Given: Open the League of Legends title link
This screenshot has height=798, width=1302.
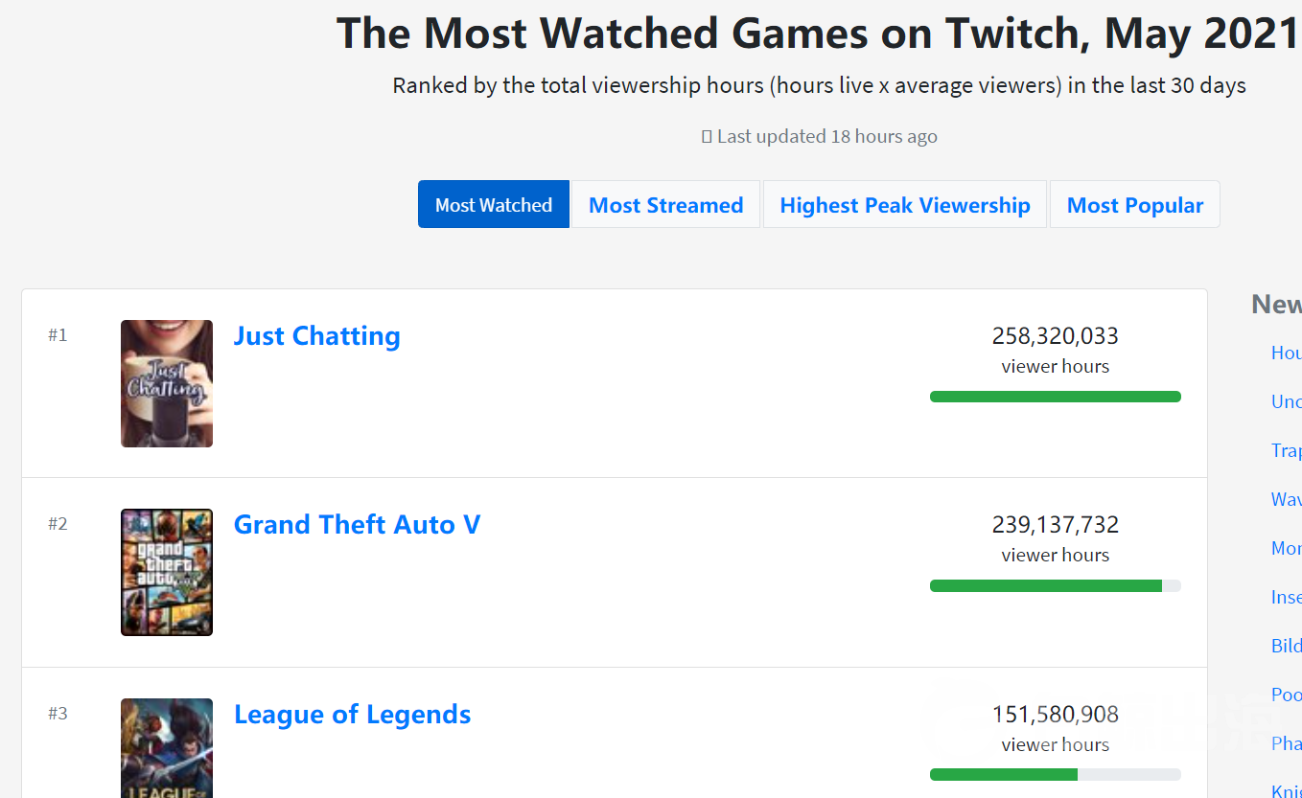Looking at the screenshot, I should tap(352, 715).
